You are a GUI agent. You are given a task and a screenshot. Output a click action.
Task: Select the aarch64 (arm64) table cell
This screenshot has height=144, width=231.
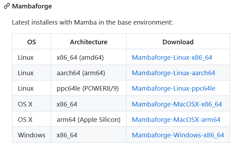[x=81, y=73]
